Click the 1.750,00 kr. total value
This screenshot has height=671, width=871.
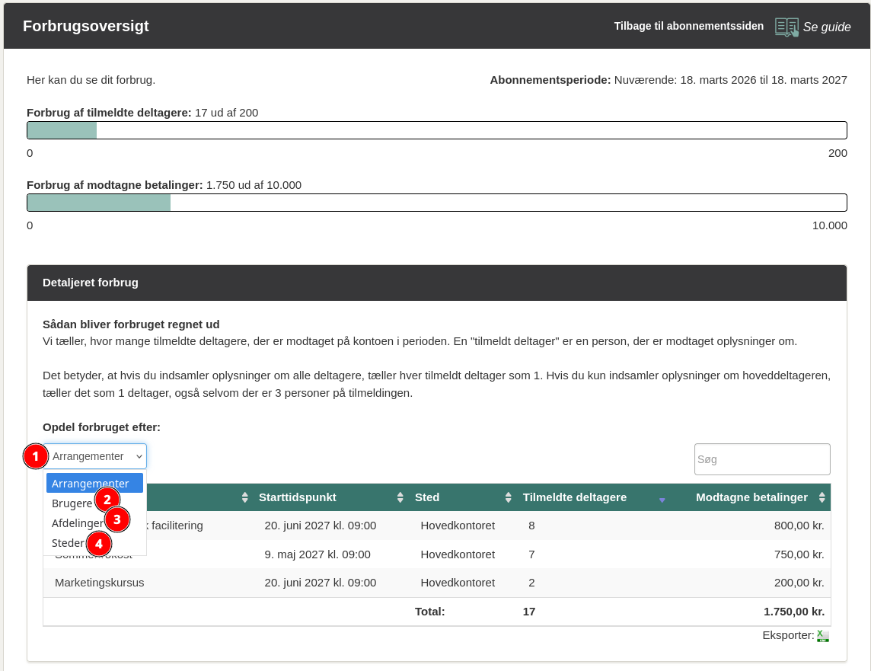[794, 612]
